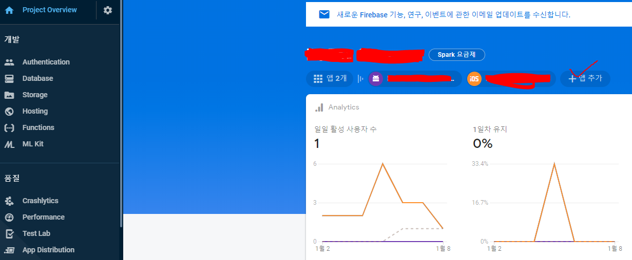
Task: Click the sidebar vertical scrollbar
Action: (121, 114)
